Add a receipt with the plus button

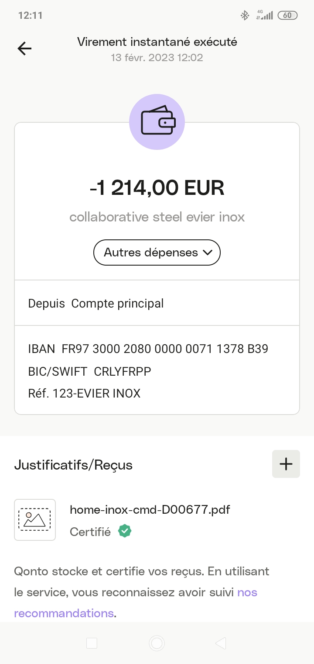pos(286,464)
